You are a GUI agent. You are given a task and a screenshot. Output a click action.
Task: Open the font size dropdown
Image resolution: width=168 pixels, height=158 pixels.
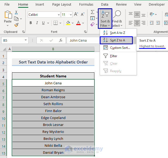pyautogui.click(x=71, y=15)
